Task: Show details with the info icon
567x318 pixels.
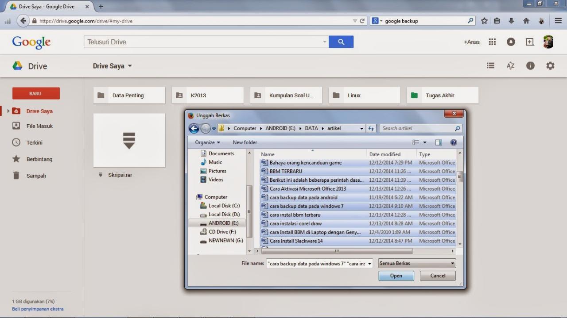Action: (x=530, y=65)
